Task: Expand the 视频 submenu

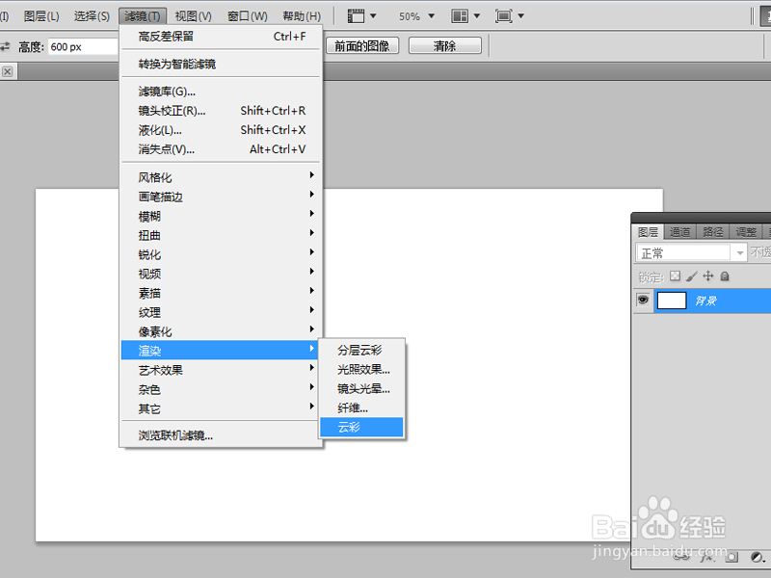Action: pos(222,274)
